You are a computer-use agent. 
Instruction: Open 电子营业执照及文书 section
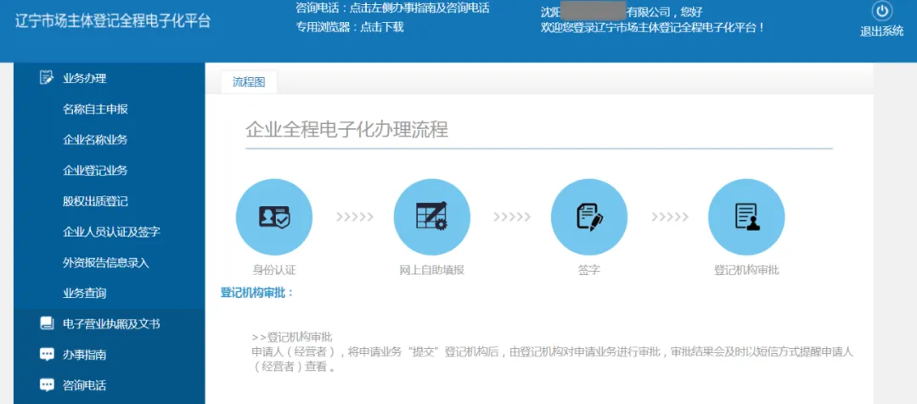[110, 323]
